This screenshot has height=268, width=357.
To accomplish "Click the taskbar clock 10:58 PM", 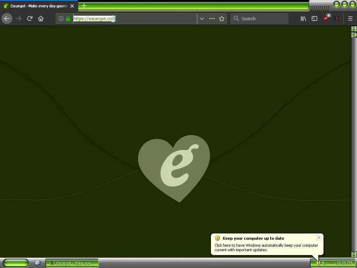I will 344,263.
